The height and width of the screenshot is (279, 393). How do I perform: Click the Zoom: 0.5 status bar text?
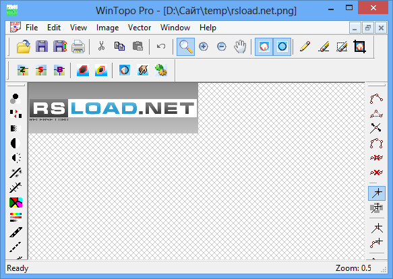(x=353, y=268)
